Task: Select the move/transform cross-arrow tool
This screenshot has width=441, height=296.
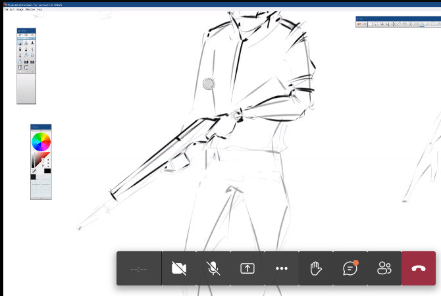Action: 394,24
